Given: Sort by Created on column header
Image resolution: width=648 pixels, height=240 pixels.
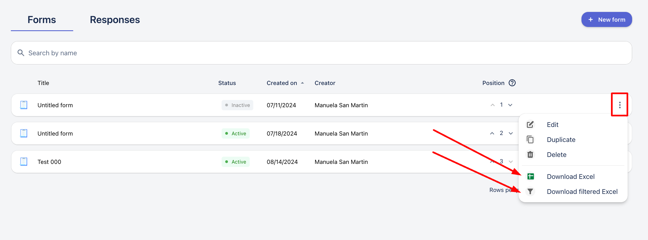Looking at the screenshot, I should pos(282,83).
